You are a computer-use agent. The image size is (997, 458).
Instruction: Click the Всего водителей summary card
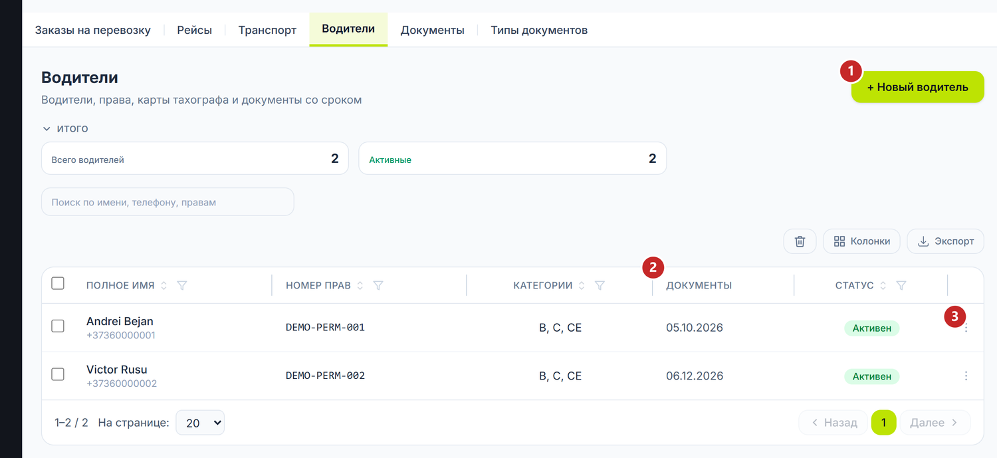coord(195,158)
